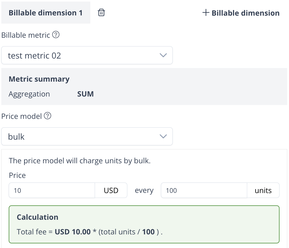Click the Calculation heading in green box
This screenshot has width=289, height=248.
click(37, 217)
